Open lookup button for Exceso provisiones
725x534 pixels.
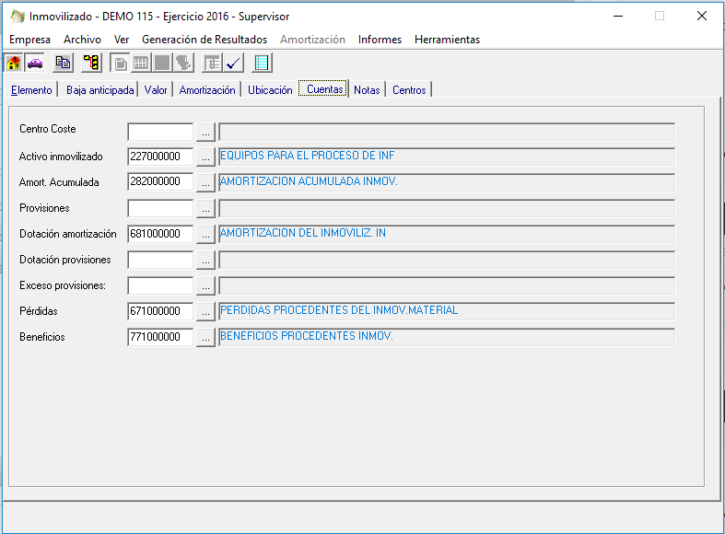[205, 286]
